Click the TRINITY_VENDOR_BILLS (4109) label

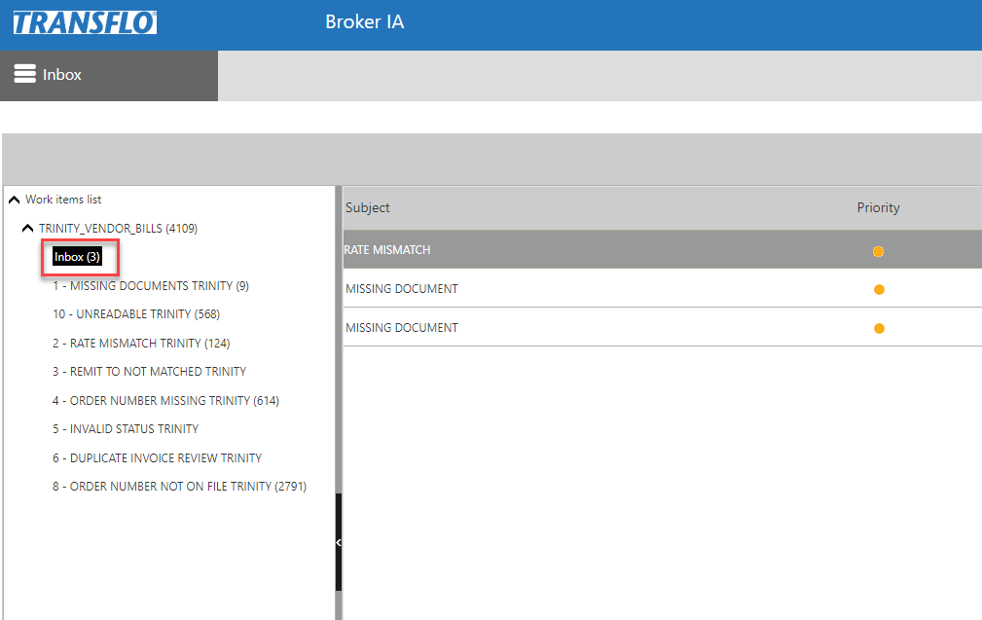point(119,228)
